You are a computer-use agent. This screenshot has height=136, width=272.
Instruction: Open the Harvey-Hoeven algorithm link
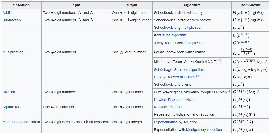click(x=174, y=77)
